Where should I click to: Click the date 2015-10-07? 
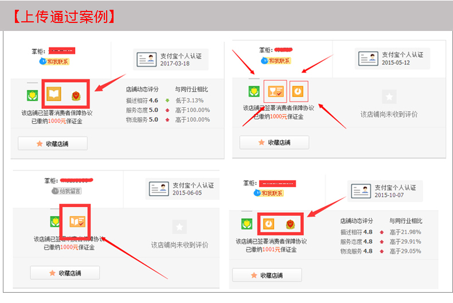coord(389,195)
